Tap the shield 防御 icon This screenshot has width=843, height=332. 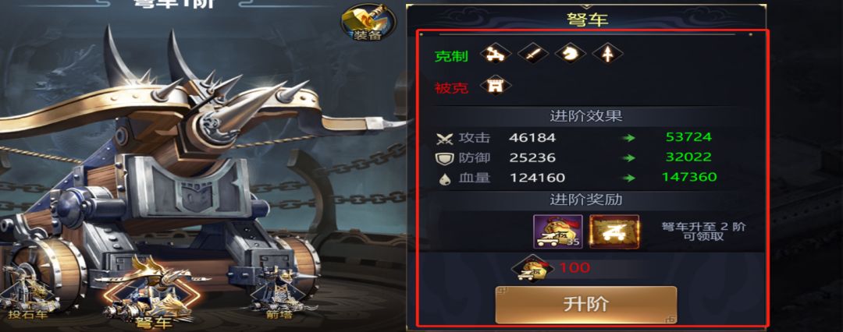pos(445,158)
